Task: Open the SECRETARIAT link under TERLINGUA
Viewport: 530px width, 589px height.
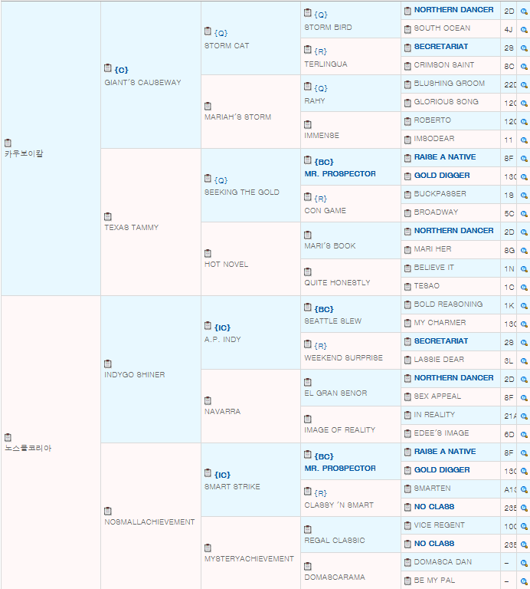Action: 440,47
